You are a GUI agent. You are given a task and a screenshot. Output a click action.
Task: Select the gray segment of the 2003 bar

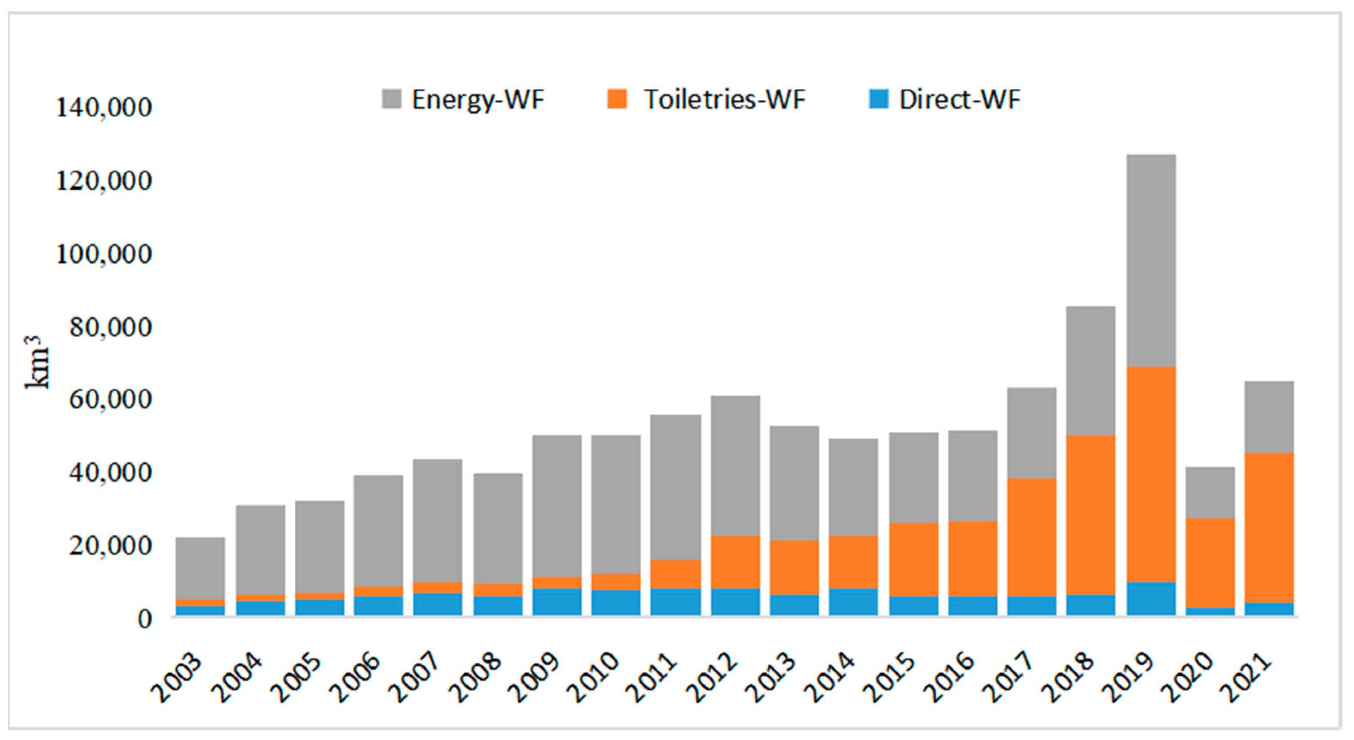200,568
